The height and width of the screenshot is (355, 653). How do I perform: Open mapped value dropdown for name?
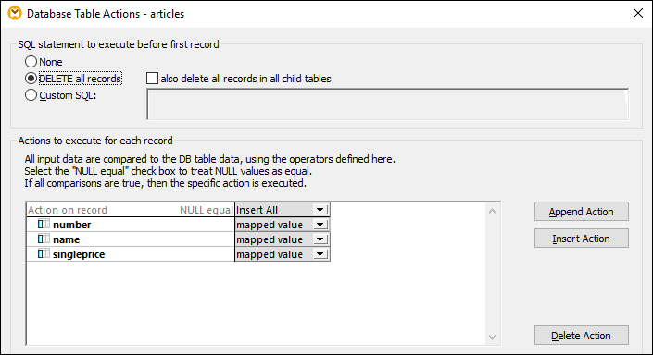(320, 239)
